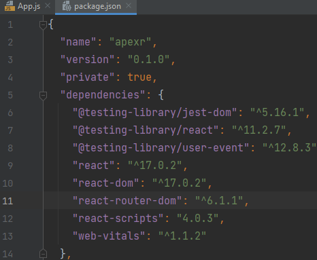Click the "react-dom" key
This screenshot has width=317, height=260.
[x=105, y=183]
